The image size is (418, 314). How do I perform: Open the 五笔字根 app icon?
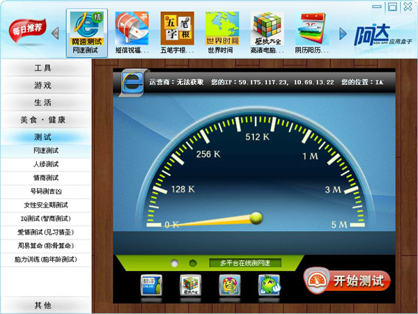(x=177, y=29)
